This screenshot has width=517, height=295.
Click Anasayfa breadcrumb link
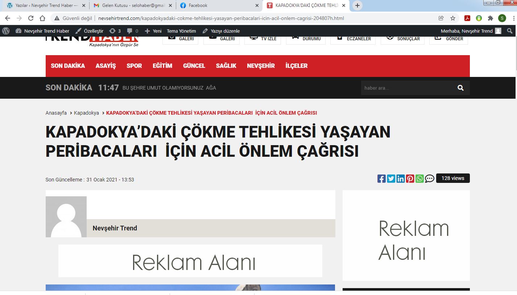point(56,113)
